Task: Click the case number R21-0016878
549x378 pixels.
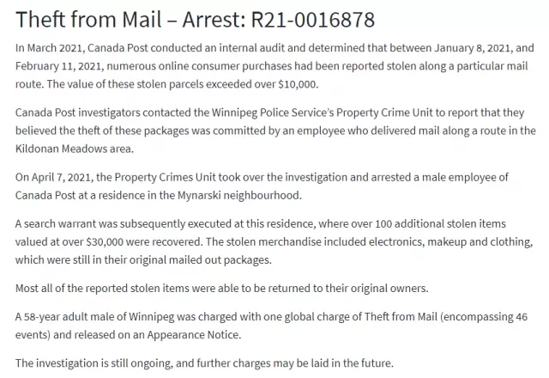Action: [313, 19]
